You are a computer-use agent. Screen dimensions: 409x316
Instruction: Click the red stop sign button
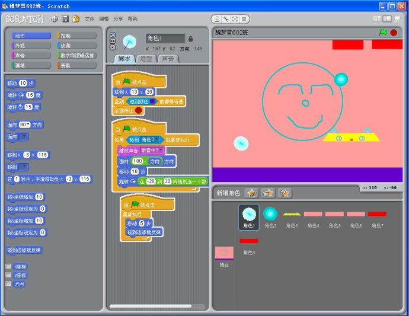click(x=394, y=33)
